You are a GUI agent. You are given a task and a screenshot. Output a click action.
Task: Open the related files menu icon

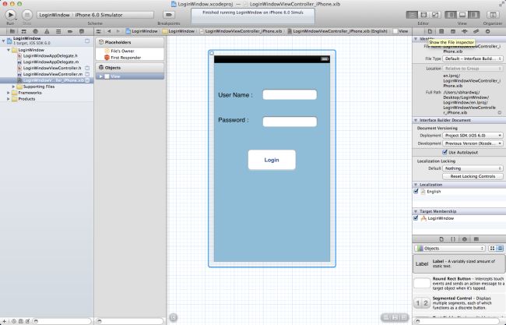(99, 31)
